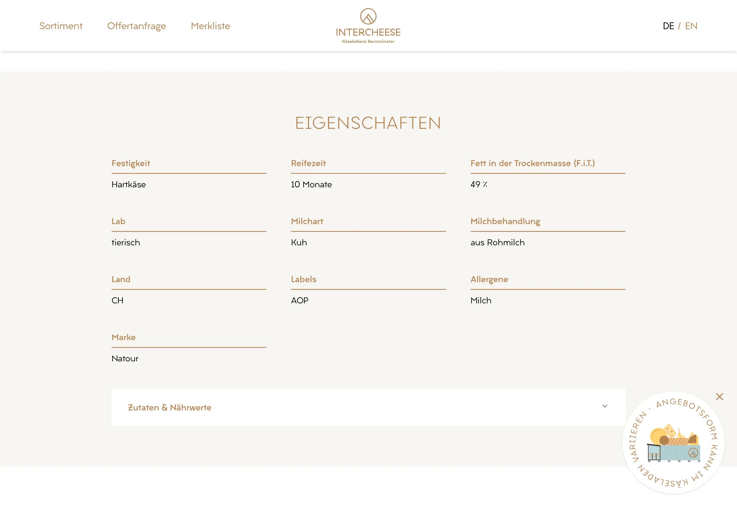Open the Sortiment menu
This screenshot has width=737, height=506.
(x=61, y=26)
